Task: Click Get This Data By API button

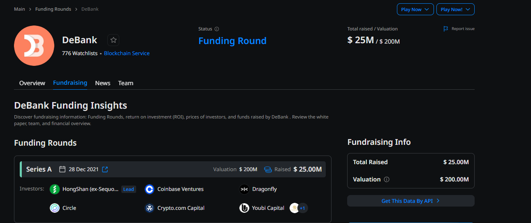Action: [x=410, y=201]
